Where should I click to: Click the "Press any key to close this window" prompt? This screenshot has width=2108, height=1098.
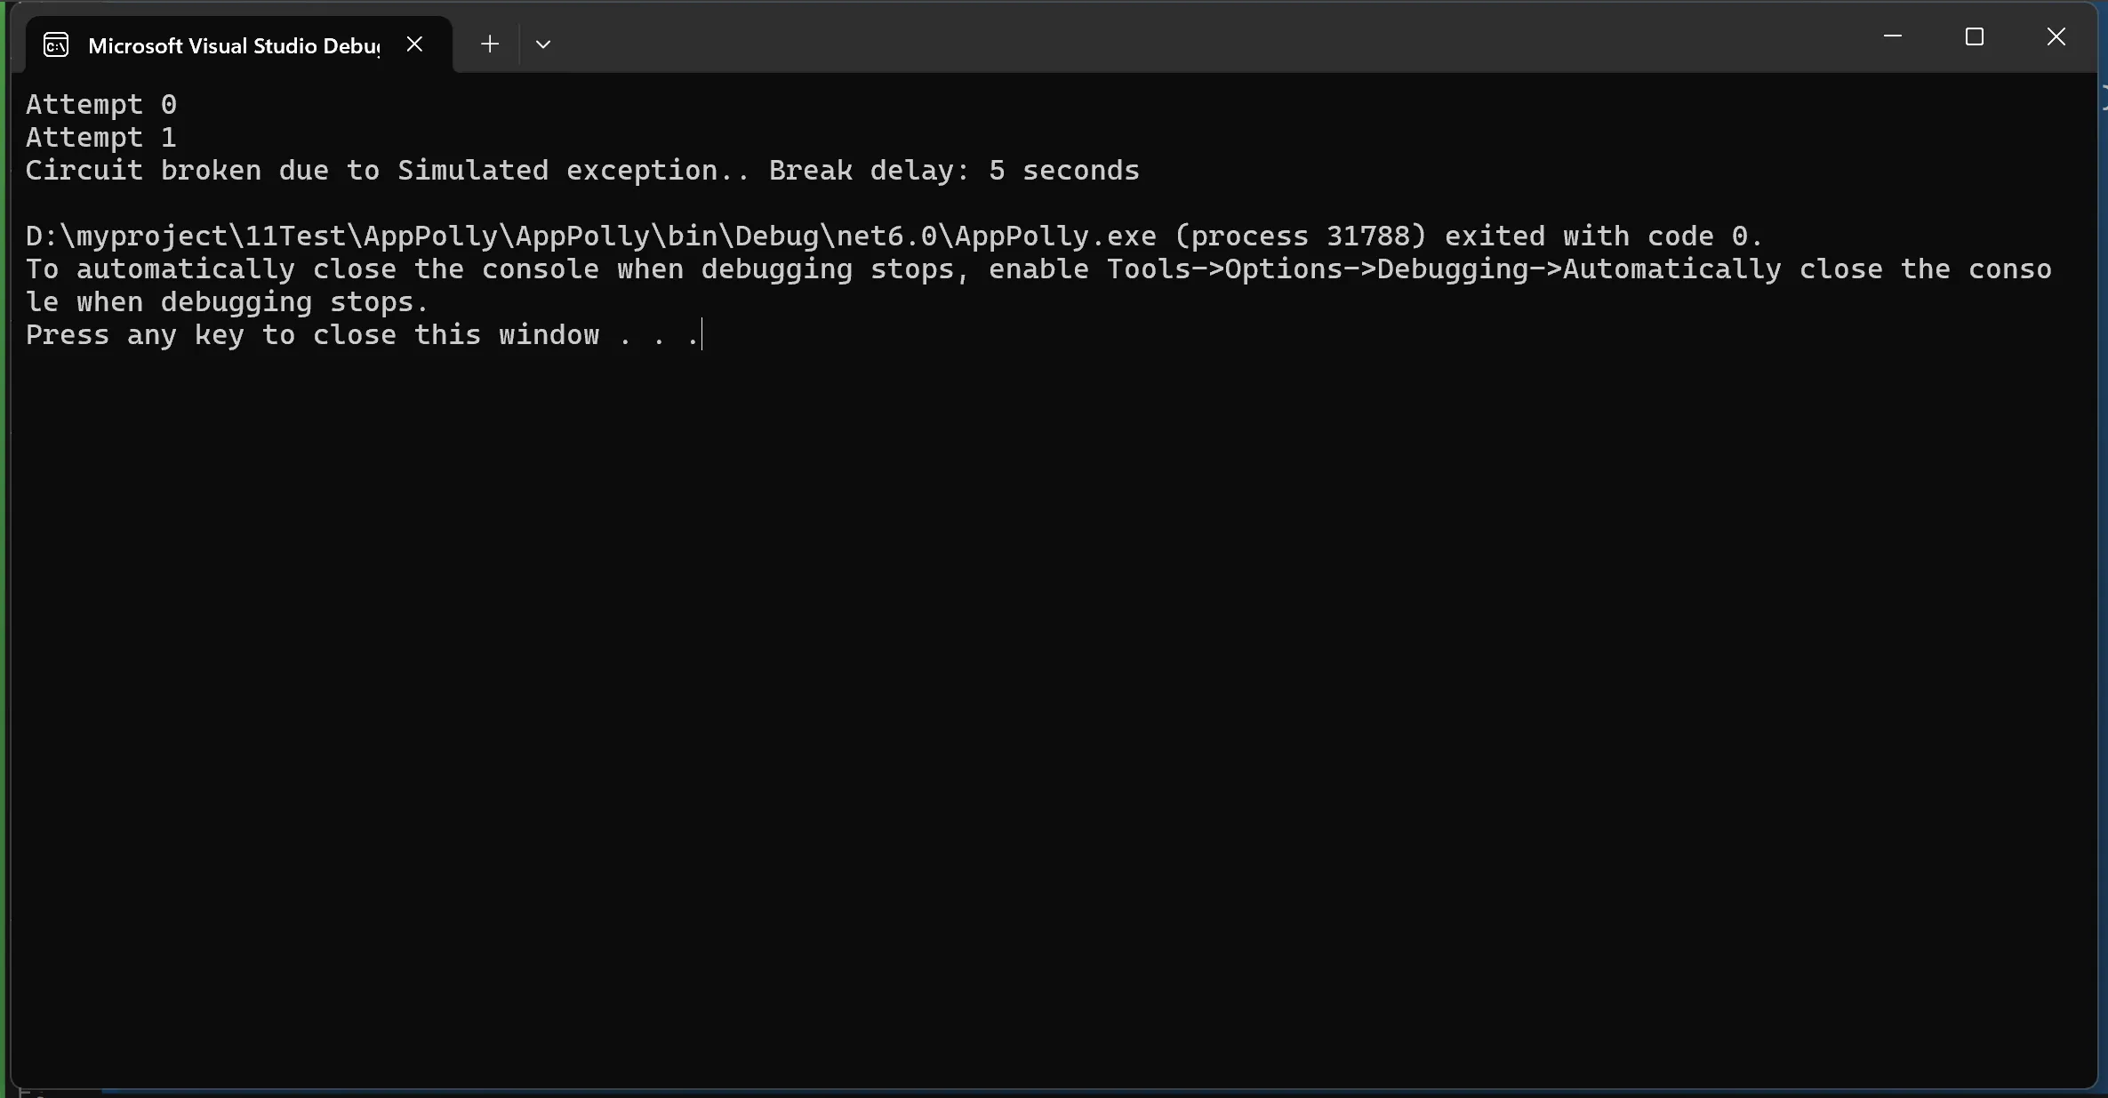tap(311, 335)
